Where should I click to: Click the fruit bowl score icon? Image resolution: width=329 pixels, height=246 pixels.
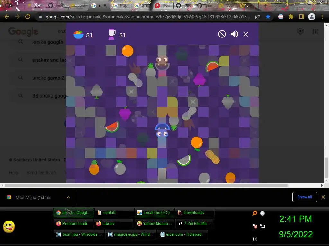pos(78,35)
